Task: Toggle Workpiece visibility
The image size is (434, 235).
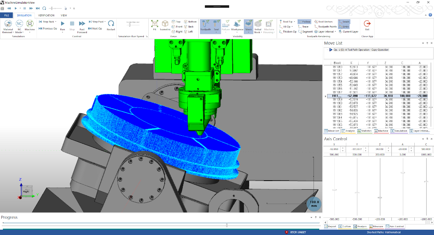Action: tap(237, 25)
